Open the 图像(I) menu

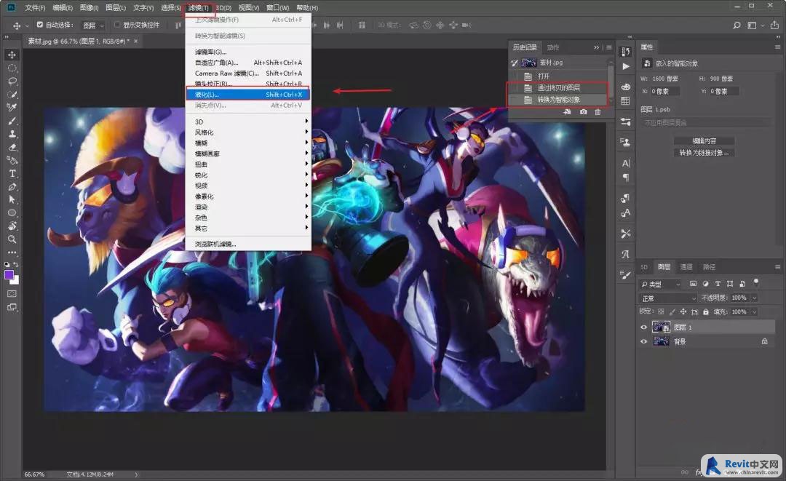(90, 7)
